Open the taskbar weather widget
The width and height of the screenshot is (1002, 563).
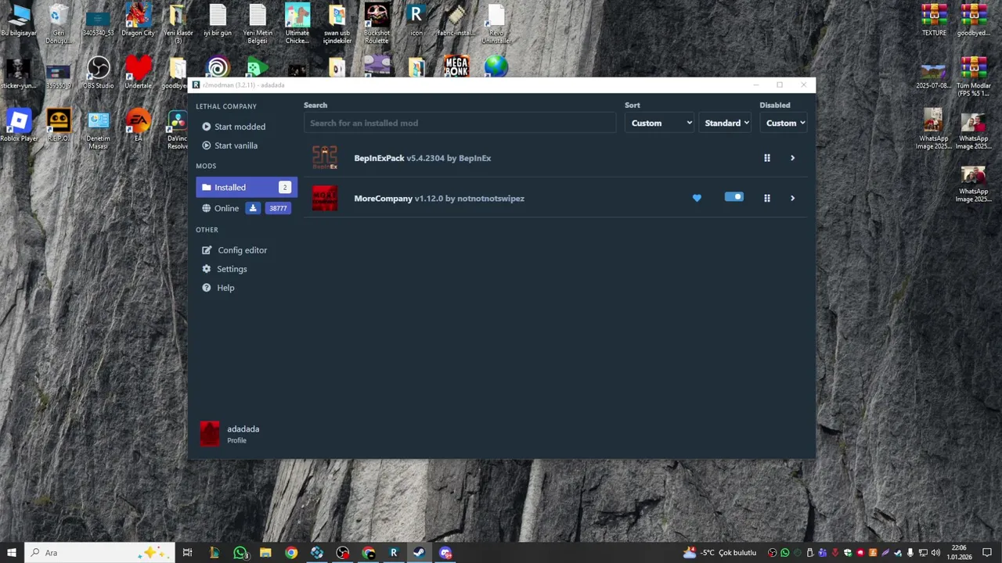click(719, 553)
